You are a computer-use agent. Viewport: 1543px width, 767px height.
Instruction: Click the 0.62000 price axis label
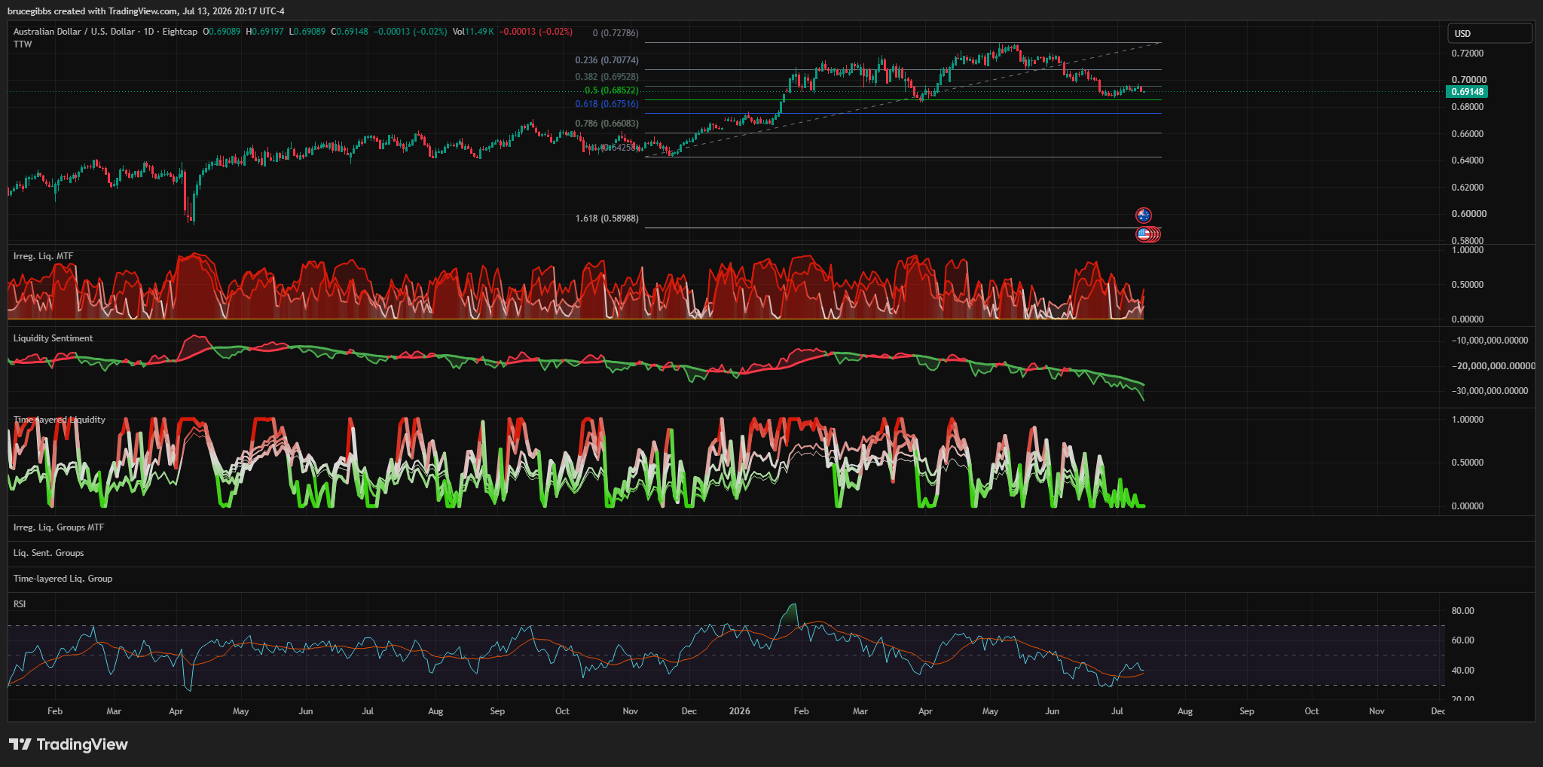coord(1468,188)
